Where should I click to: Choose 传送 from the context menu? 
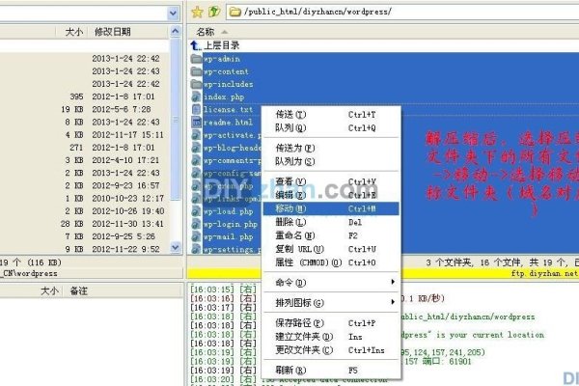point(332,115)
